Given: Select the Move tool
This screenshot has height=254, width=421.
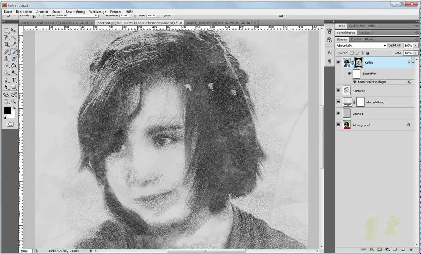Looking at the screenshot, I should click(x=14, y=31).
